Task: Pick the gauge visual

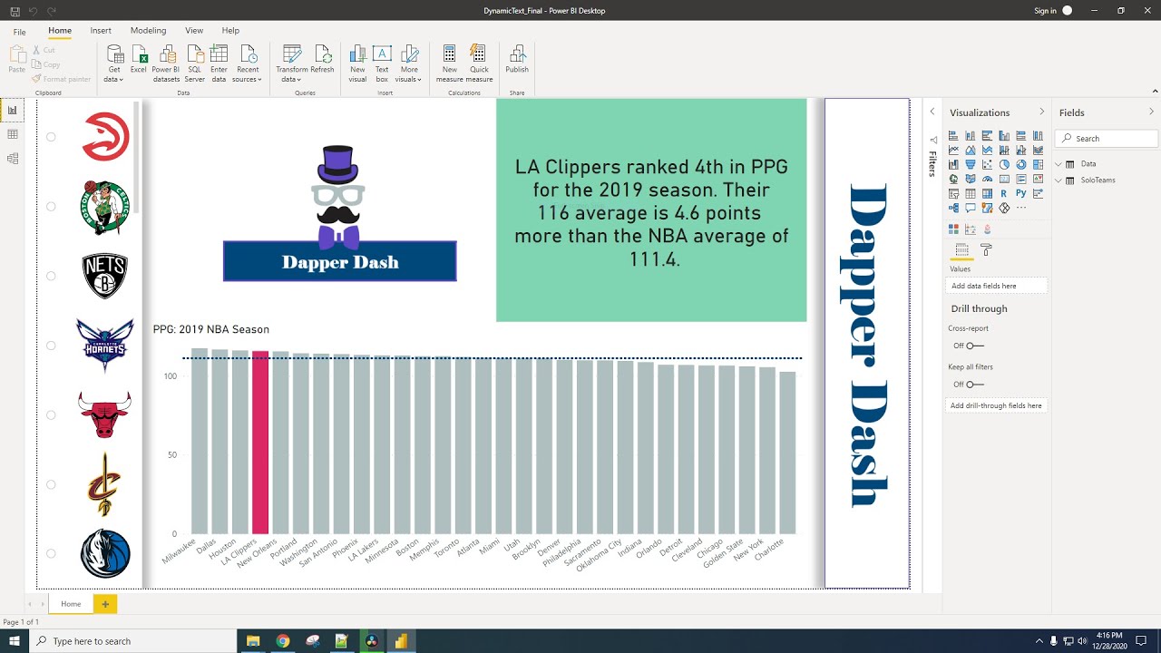Action: tap(987, 179)
